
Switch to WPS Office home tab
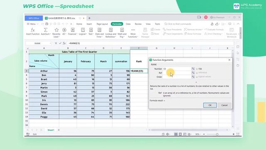pyautogui.click(x=34, y=18)
